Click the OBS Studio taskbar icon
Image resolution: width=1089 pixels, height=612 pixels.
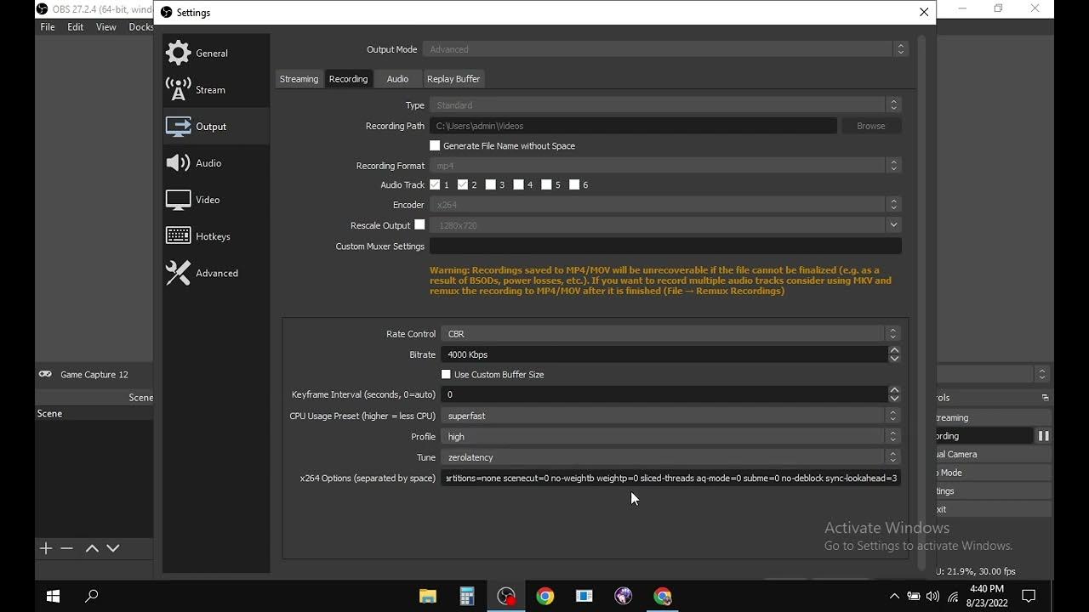[506, 596]
